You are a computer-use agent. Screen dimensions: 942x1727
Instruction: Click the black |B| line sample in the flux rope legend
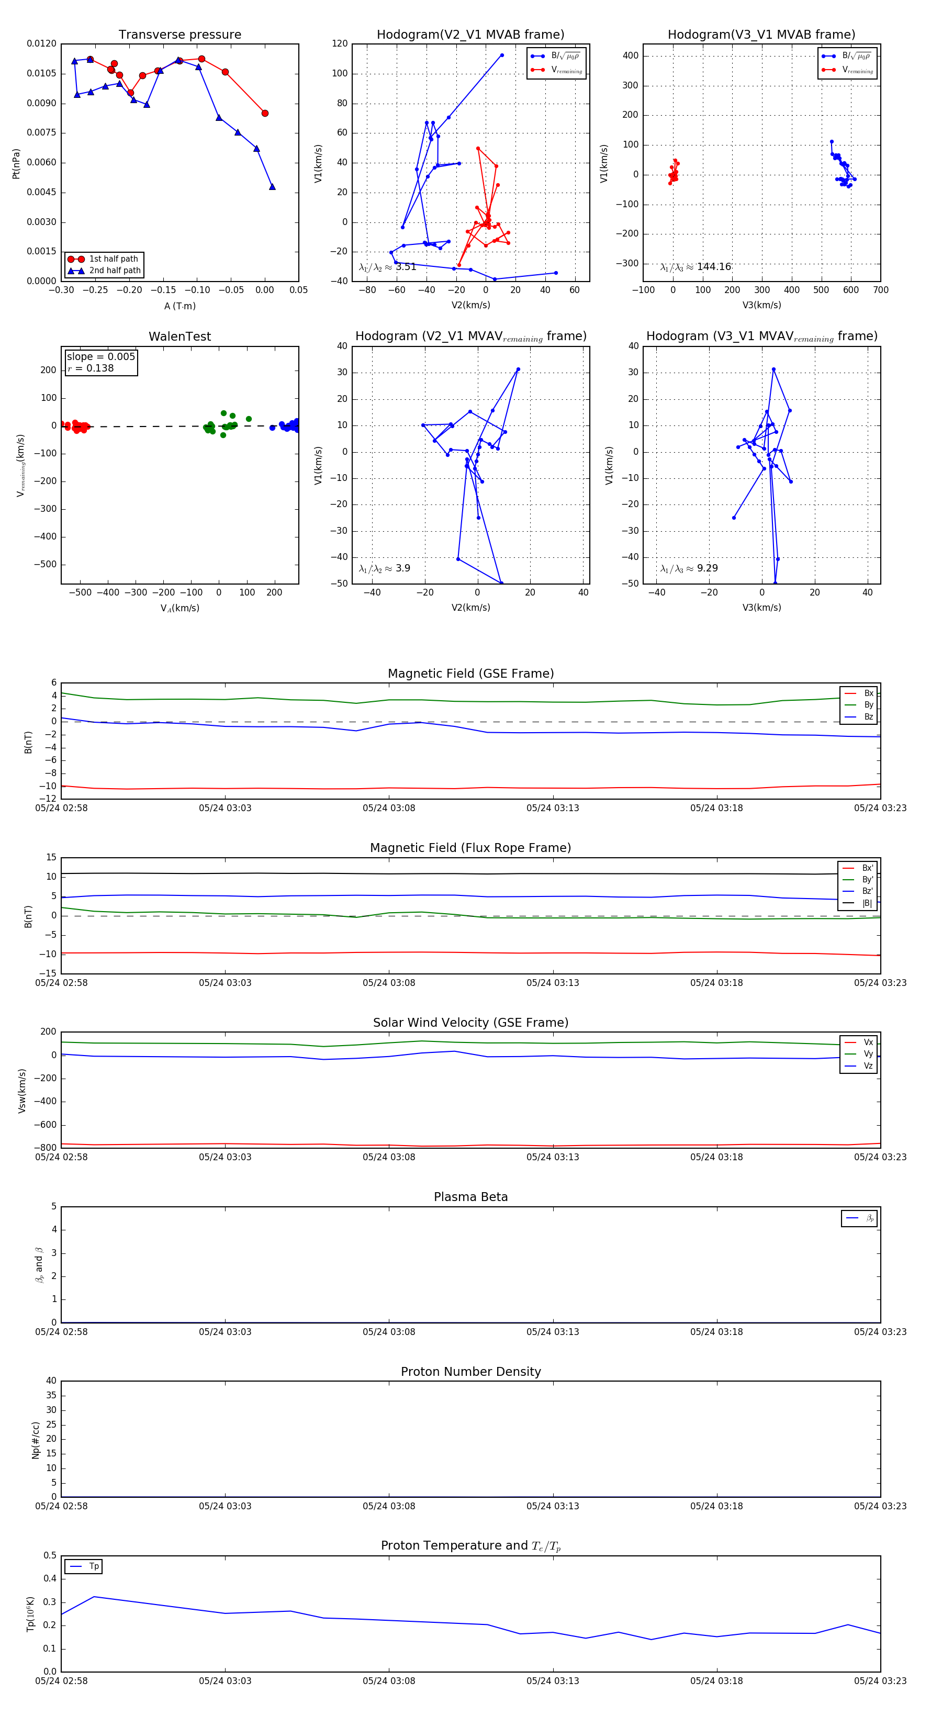click(x=849, y=904)
